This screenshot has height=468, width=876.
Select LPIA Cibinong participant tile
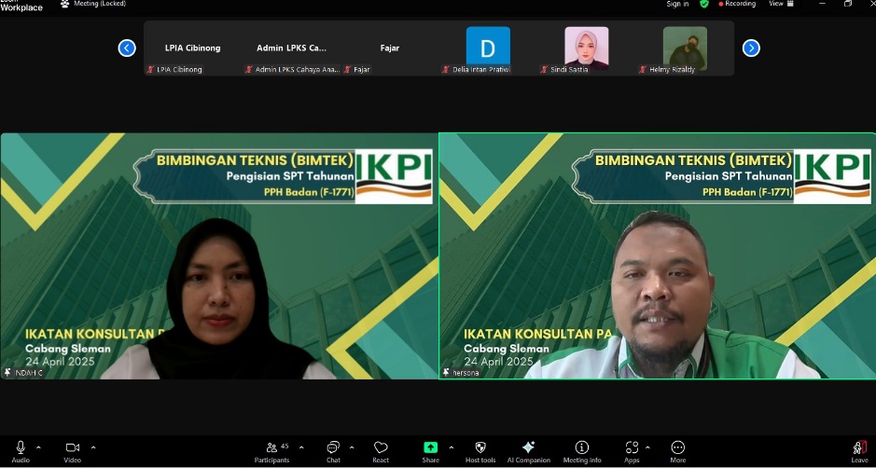(x=193, y=48)
